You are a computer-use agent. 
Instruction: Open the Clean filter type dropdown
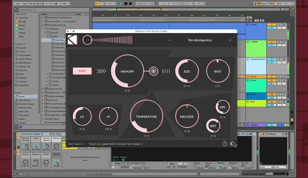coord(125,167)
